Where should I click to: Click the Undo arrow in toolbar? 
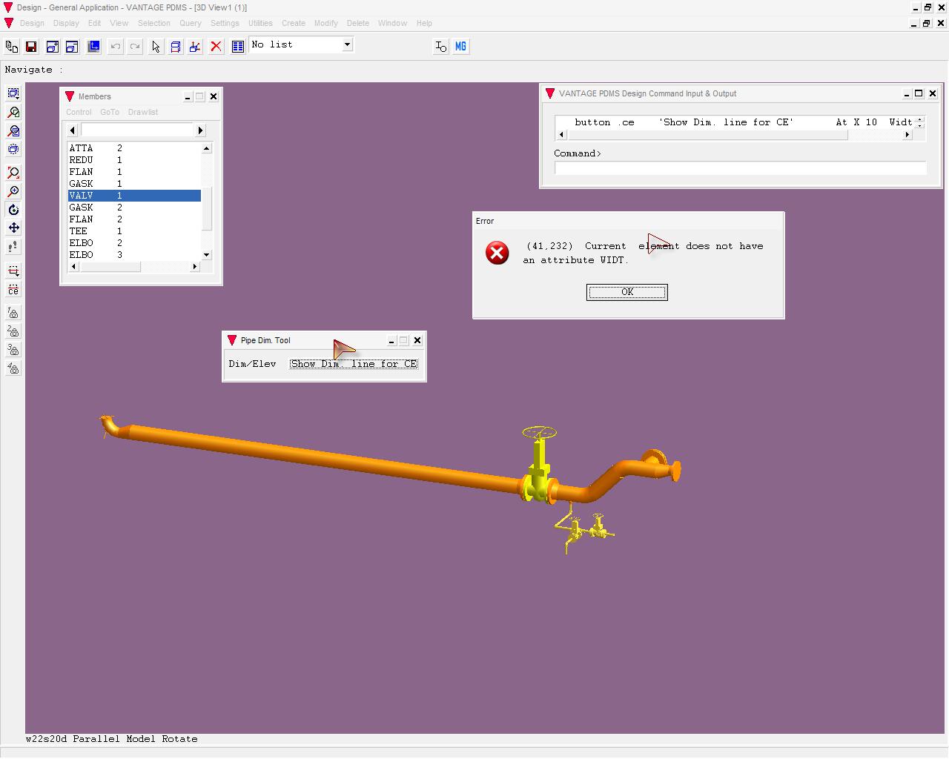[116, 47]
